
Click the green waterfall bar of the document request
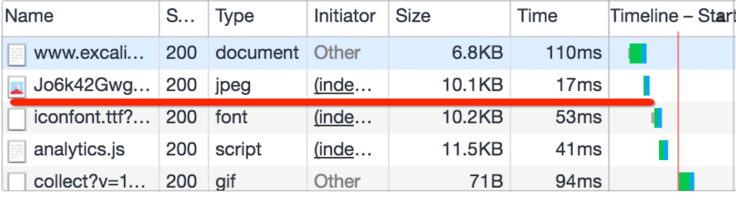636,54
